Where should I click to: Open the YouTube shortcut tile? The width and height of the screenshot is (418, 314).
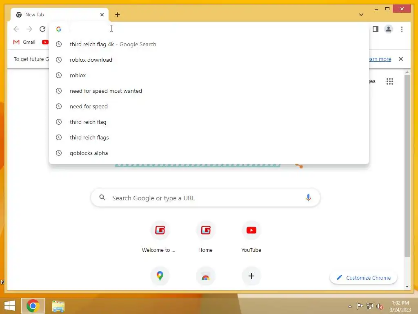(251, 237)
